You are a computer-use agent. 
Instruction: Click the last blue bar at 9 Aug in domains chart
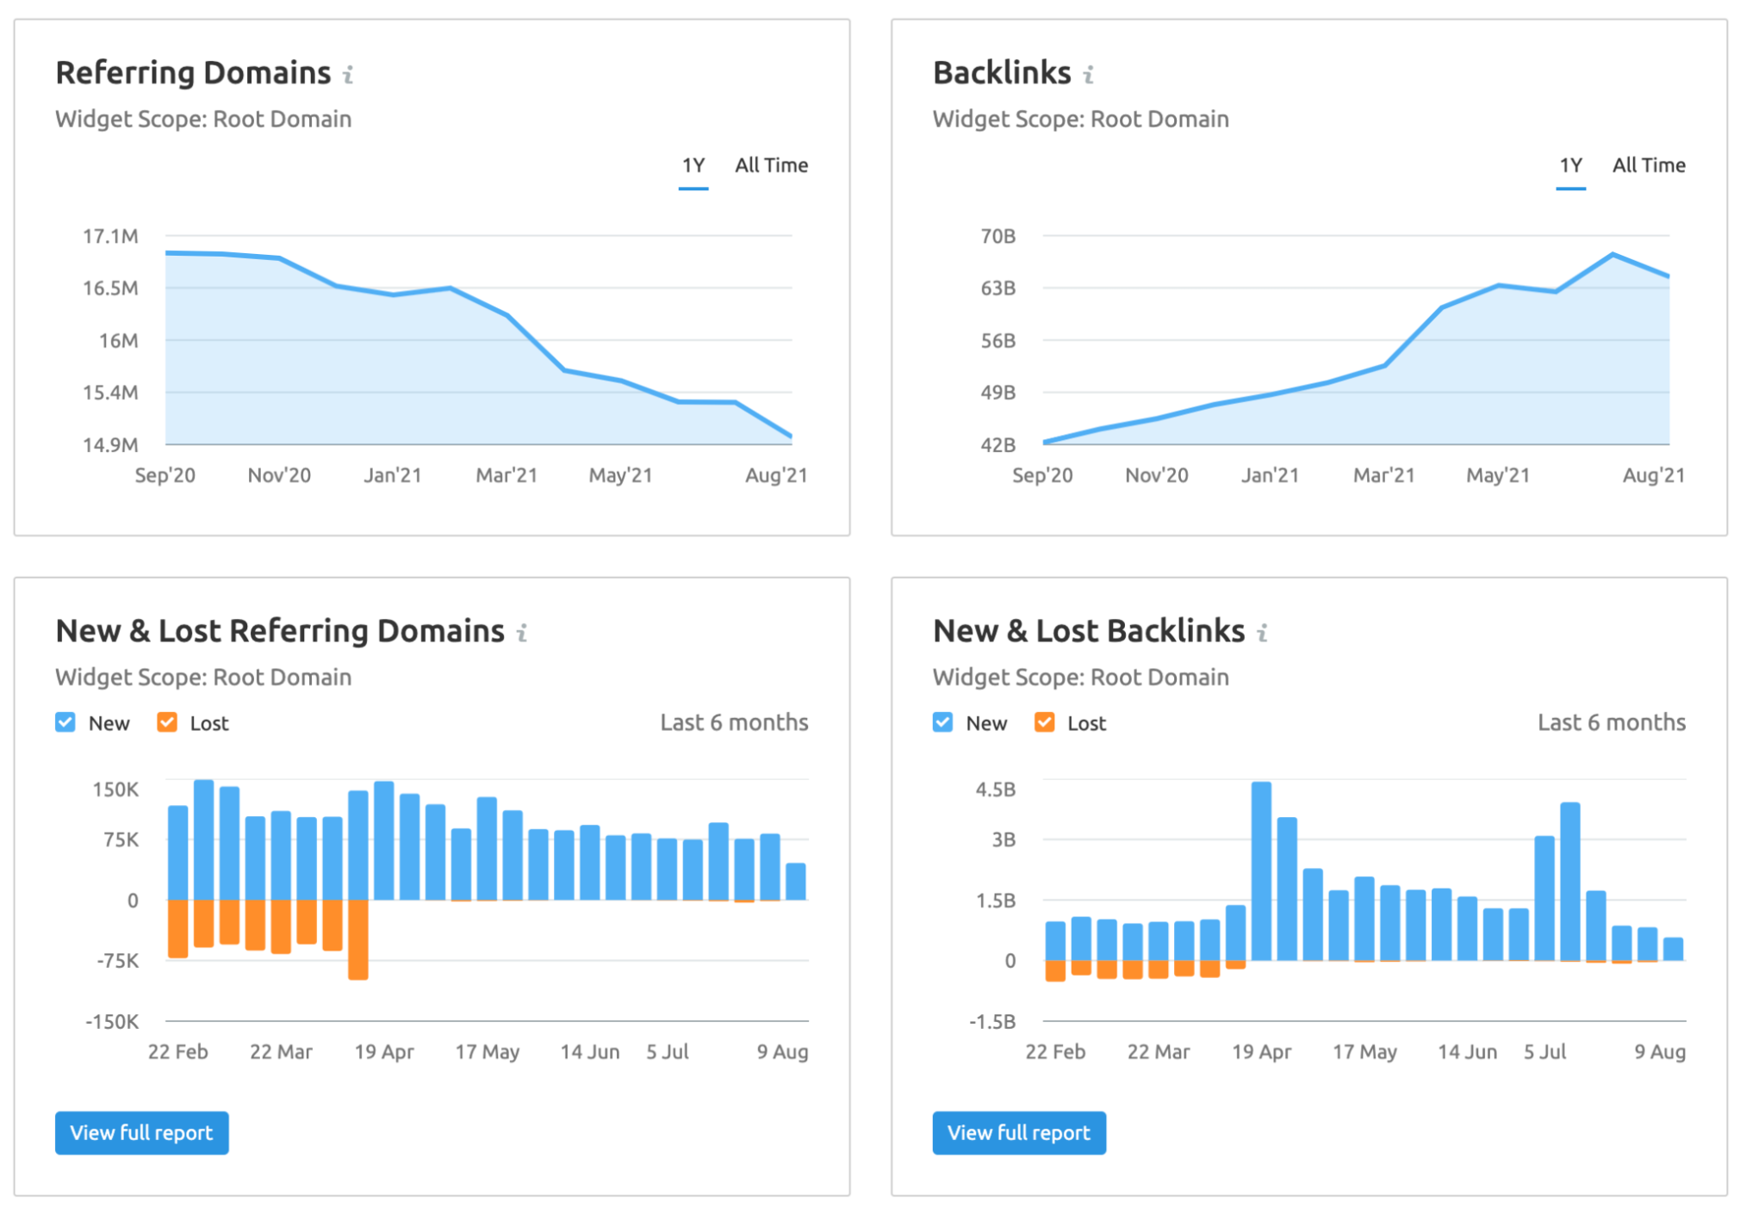click(x=796, y=881)
